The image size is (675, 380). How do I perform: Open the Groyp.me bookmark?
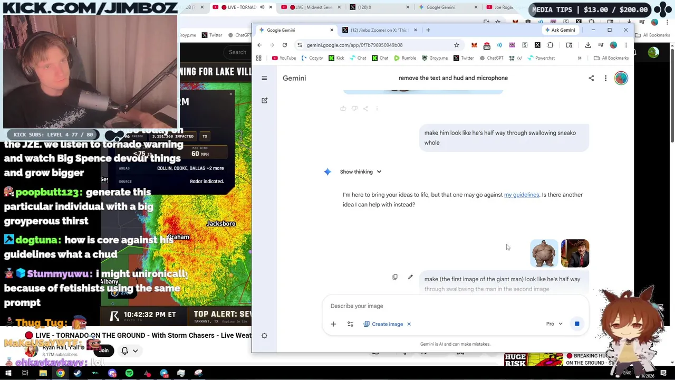pos(434,58)
